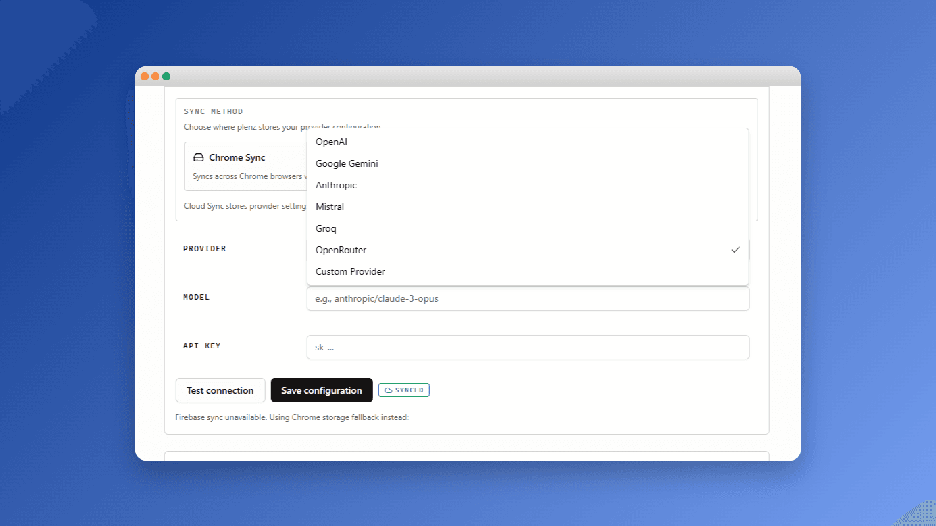Click the 'Choose where plenz stores' description
This screenshot has width=936, height=526.
[x=282, y=126]
